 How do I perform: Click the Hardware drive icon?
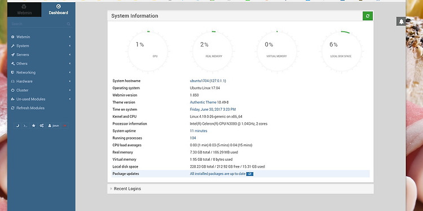(x=12, y=81)
